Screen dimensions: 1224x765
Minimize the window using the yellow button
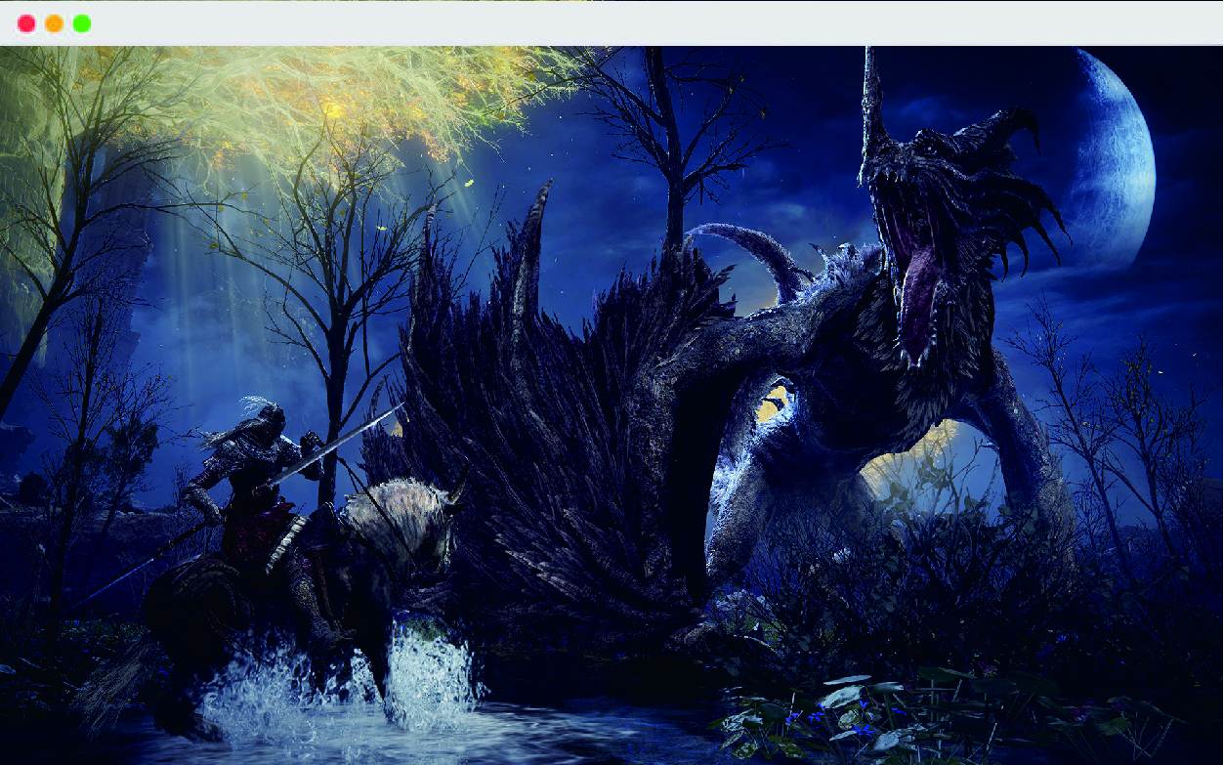pyautogui.click(x=55, y=23)
